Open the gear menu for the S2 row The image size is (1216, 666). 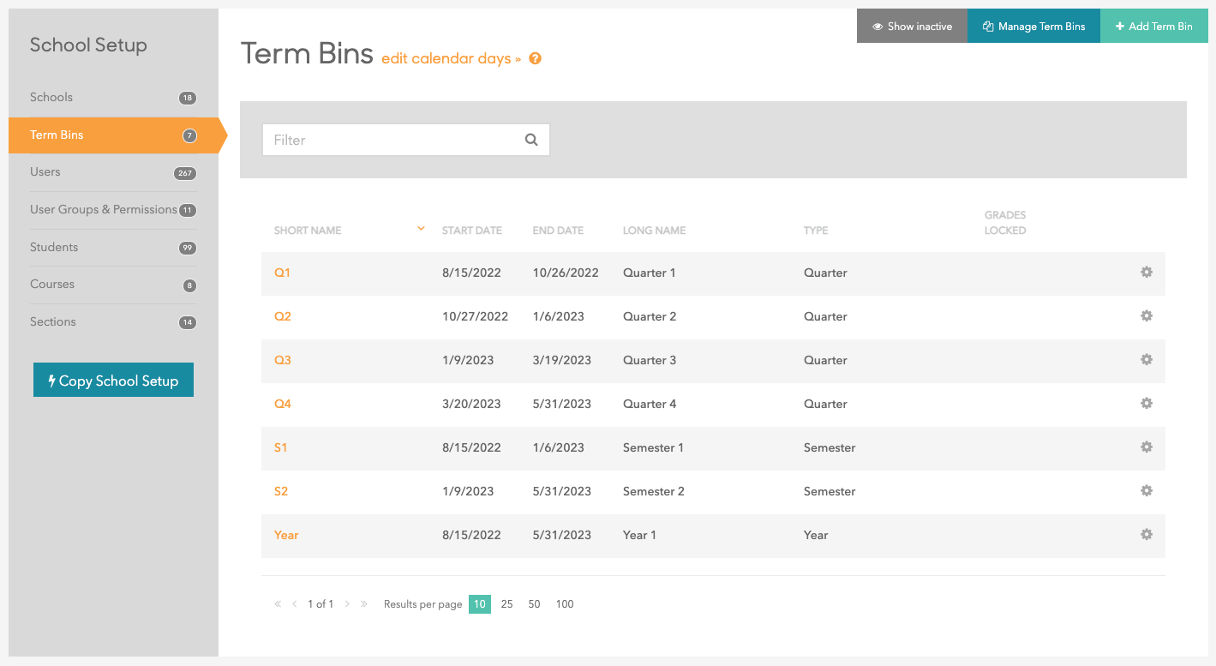coord(1147,490)
